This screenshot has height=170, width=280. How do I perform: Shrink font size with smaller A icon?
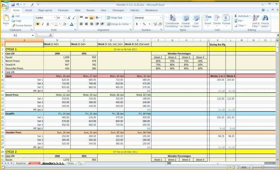pyautogui.click(x=74, y=18)
